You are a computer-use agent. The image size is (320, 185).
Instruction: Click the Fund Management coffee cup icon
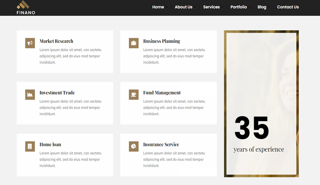[134, 94]
